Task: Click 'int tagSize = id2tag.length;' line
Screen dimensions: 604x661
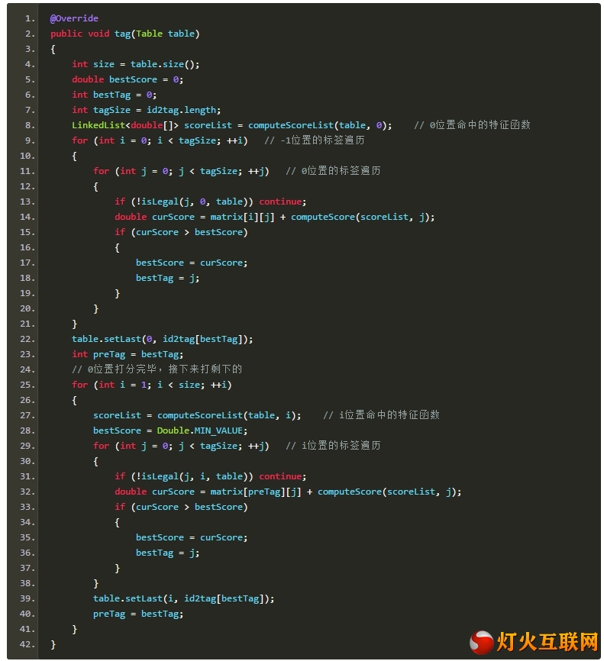Action: point(146,110)
